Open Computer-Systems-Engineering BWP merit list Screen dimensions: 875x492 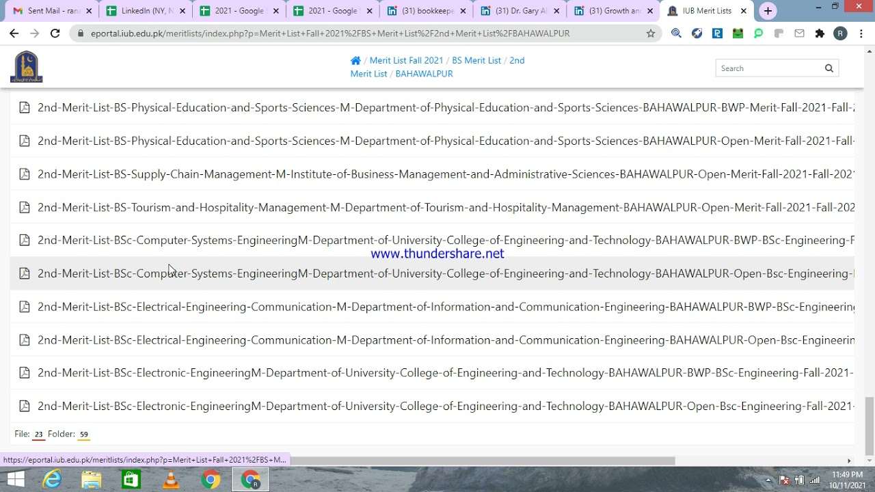coord(446,240)
